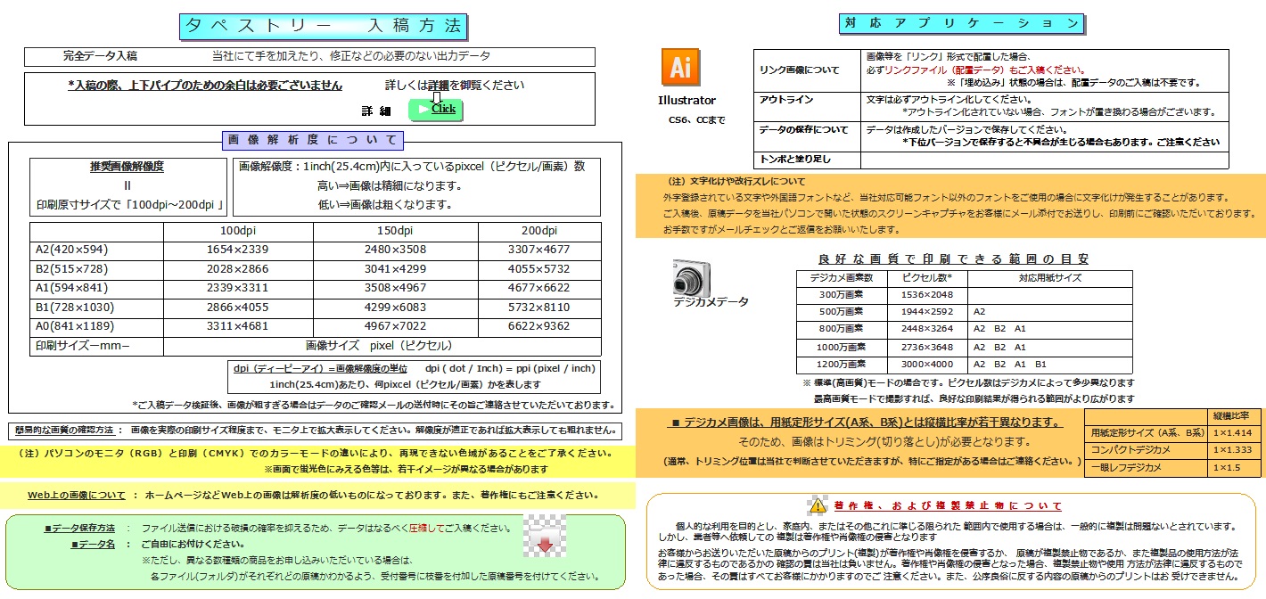Select the cell 4967×7022
The width and height of the screenshot is (1266, 599).
pyautogui.click(x=395, y=327)
